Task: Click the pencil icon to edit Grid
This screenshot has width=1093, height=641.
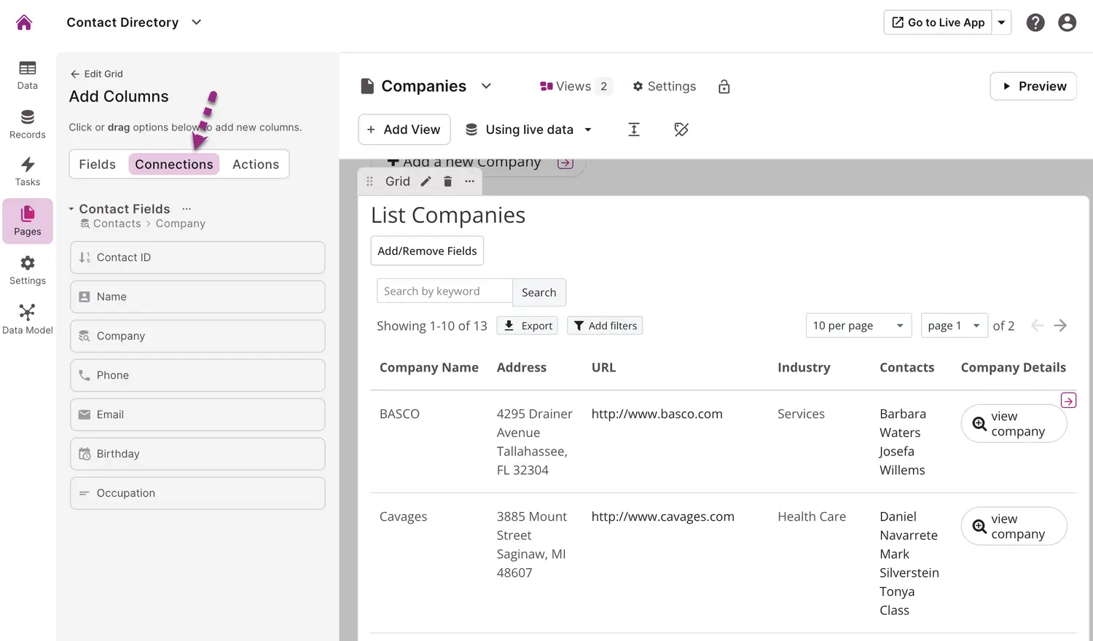Action: [x=426, y=181]
